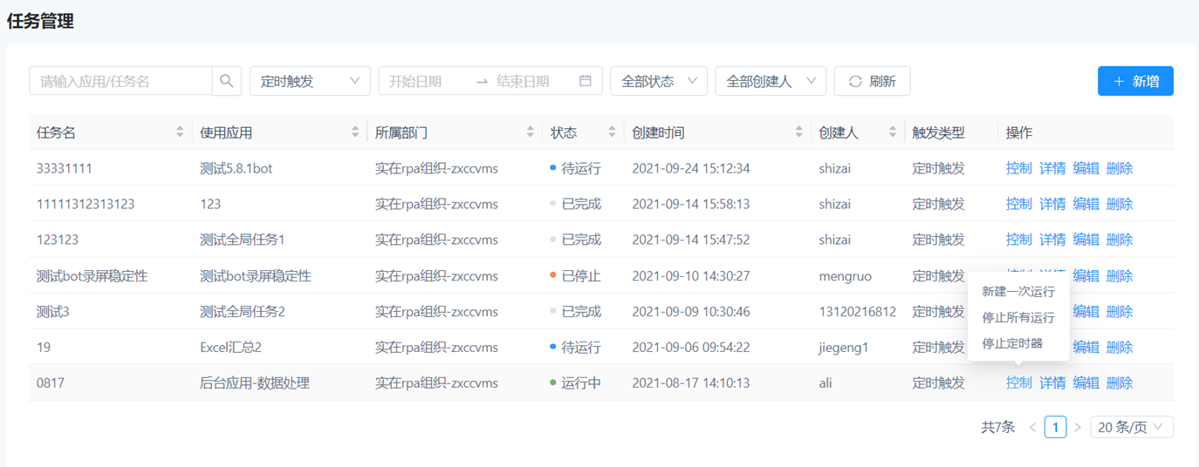Click the 刷新 refresh button
This screenshot has width=1199, height=467.
(x=872, y=81)
